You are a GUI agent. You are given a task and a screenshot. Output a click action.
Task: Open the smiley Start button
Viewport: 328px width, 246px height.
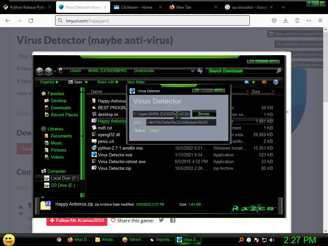point(9,240)
